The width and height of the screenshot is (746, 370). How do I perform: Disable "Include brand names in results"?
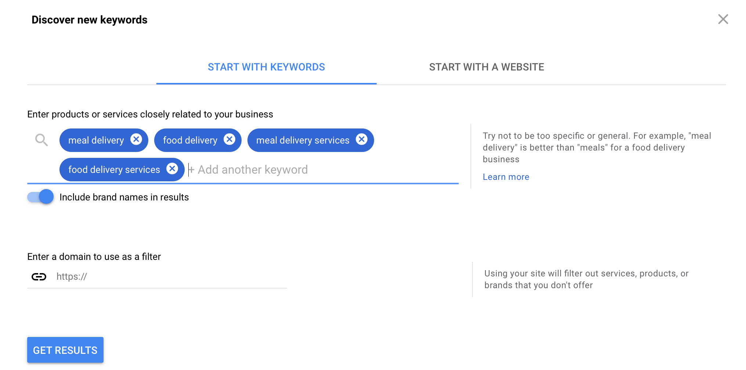[x=40, y=197]
